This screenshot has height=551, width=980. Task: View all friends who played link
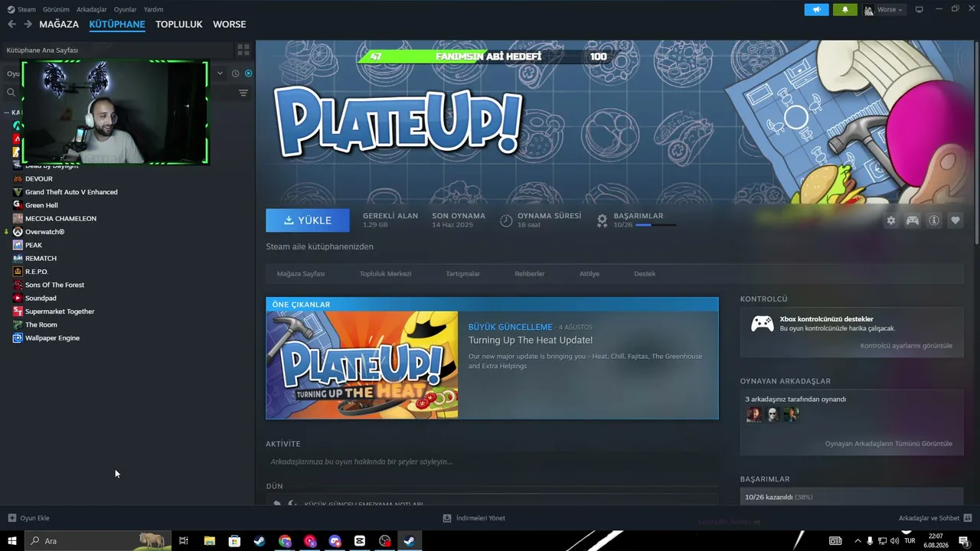[889, 444]
